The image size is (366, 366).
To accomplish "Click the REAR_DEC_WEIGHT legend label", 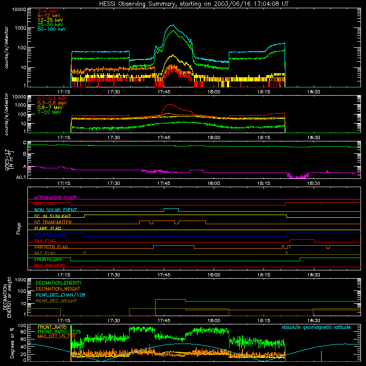I will coord(56,301).
